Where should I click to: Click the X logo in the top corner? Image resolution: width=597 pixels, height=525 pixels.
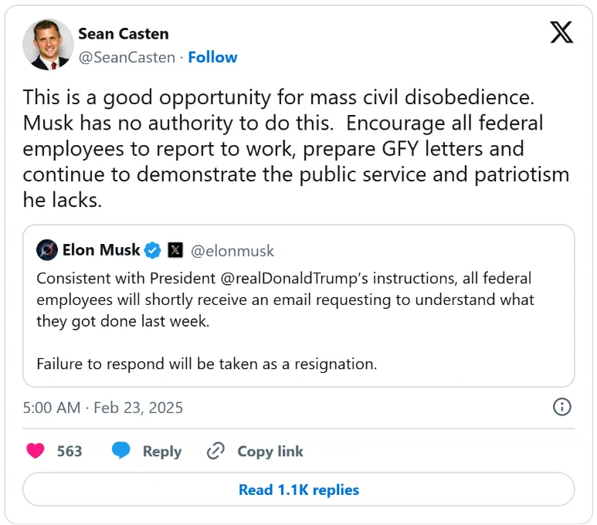coord(561,32)
